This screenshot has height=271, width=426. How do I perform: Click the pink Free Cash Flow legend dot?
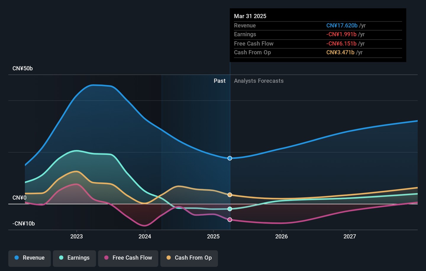(x=106, y=258)
